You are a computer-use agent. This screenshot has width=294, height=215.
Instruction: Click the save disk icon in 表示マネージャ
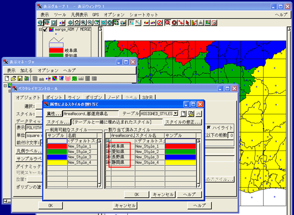[x=19, y=78]
